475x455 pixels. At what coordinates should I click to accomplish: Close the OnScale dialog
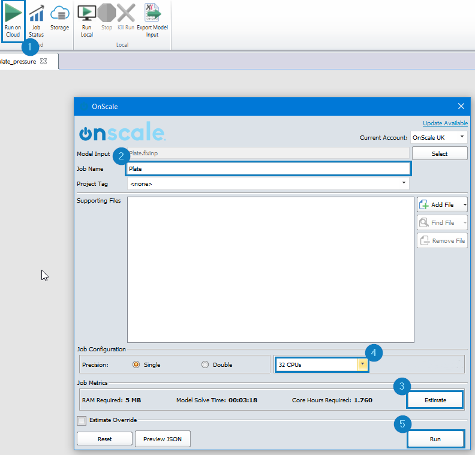coord(461,106)
